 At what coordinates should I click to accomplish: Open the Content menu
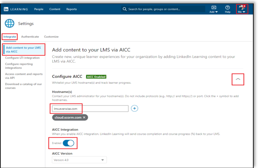[x=55, y=9]
